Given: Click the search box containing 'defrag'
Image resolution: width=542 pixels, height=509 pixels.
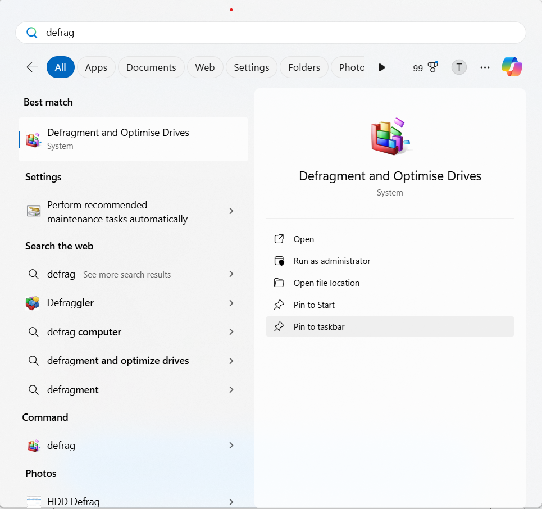Looking at the screenshot, I should click(x=270, y=33).
